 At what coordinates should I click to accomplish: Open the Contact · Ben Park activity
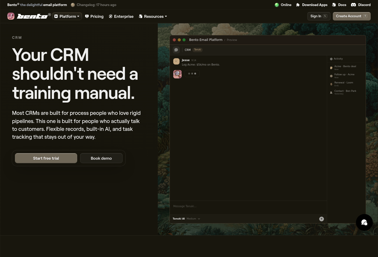click(x=345, y=92)
